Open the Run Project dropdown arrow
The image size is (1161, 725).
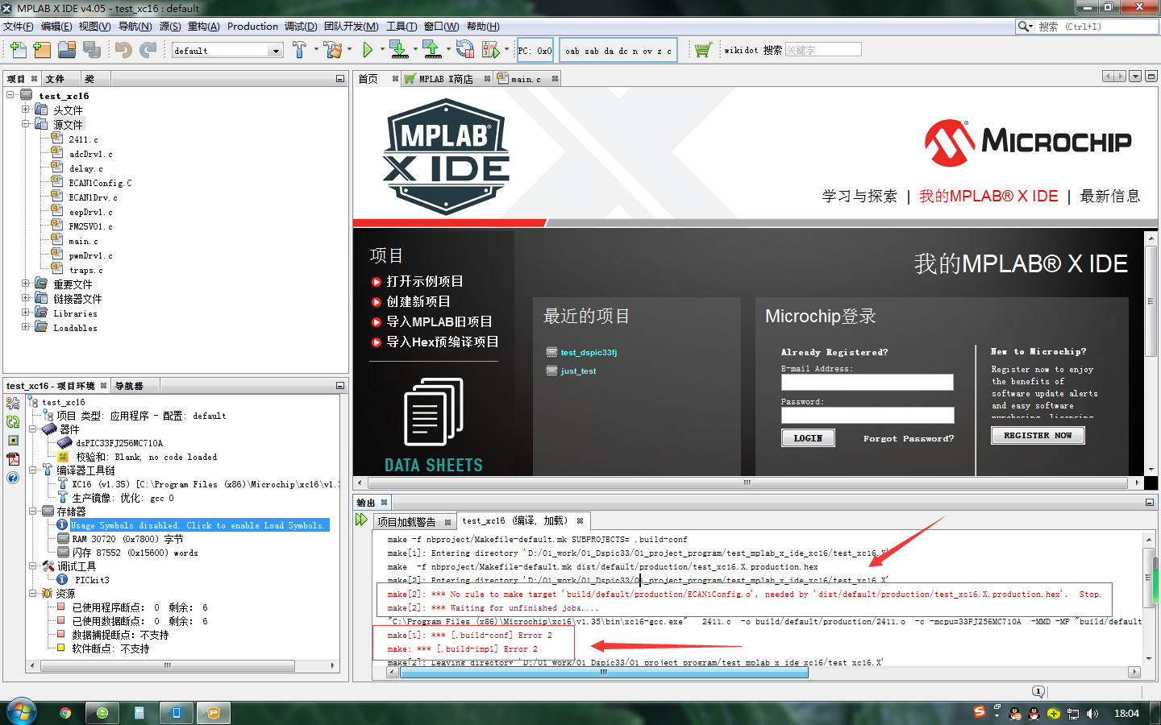coord(381,50)
